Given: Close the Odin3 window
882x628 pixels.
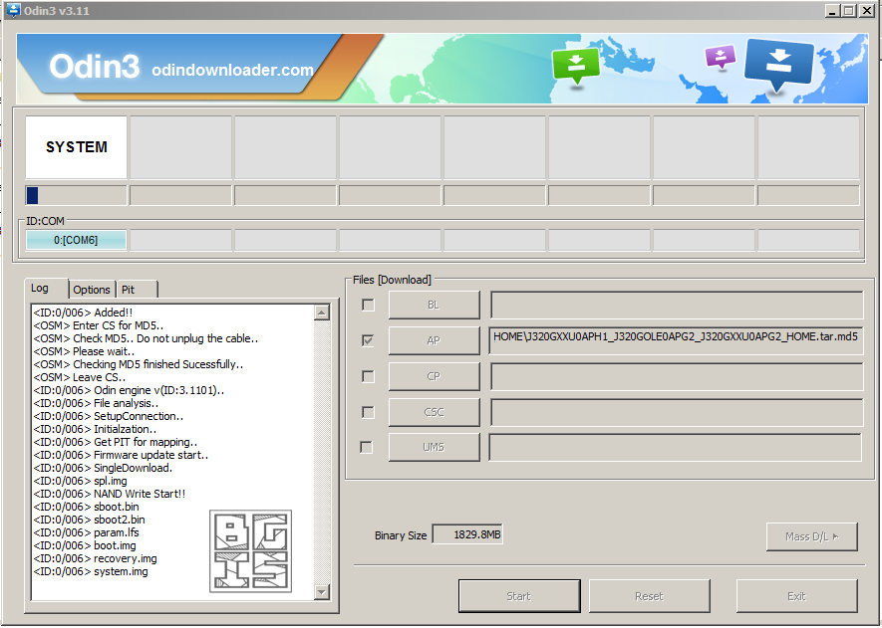Looking at the screenshot, I should (867, 10).
